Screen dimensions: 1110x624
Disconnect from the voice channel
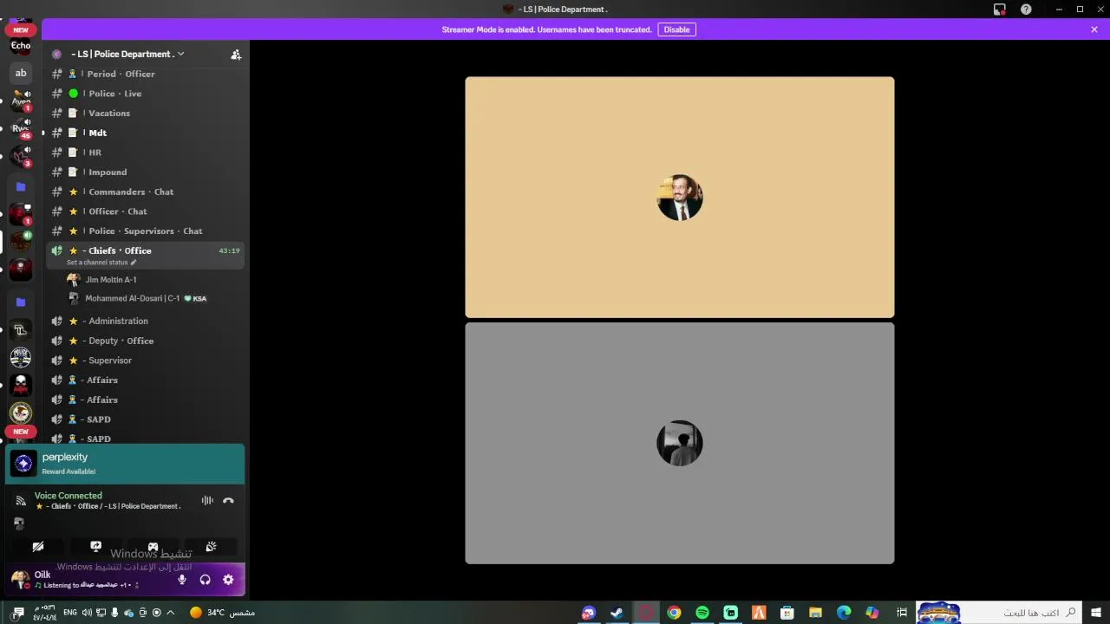[x=228, y=500]
